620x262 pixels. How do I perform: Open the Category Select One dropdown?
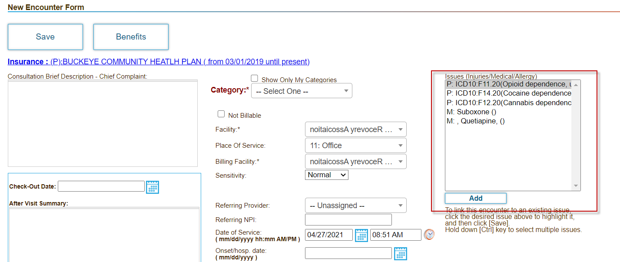(302, 91)
